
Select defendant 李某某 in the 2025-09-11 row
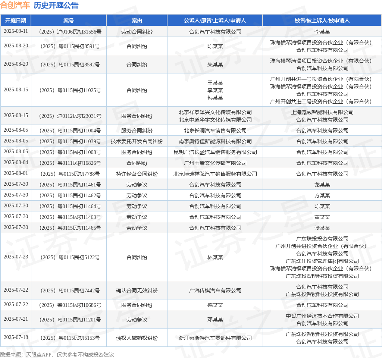click(x=322, y=32)
